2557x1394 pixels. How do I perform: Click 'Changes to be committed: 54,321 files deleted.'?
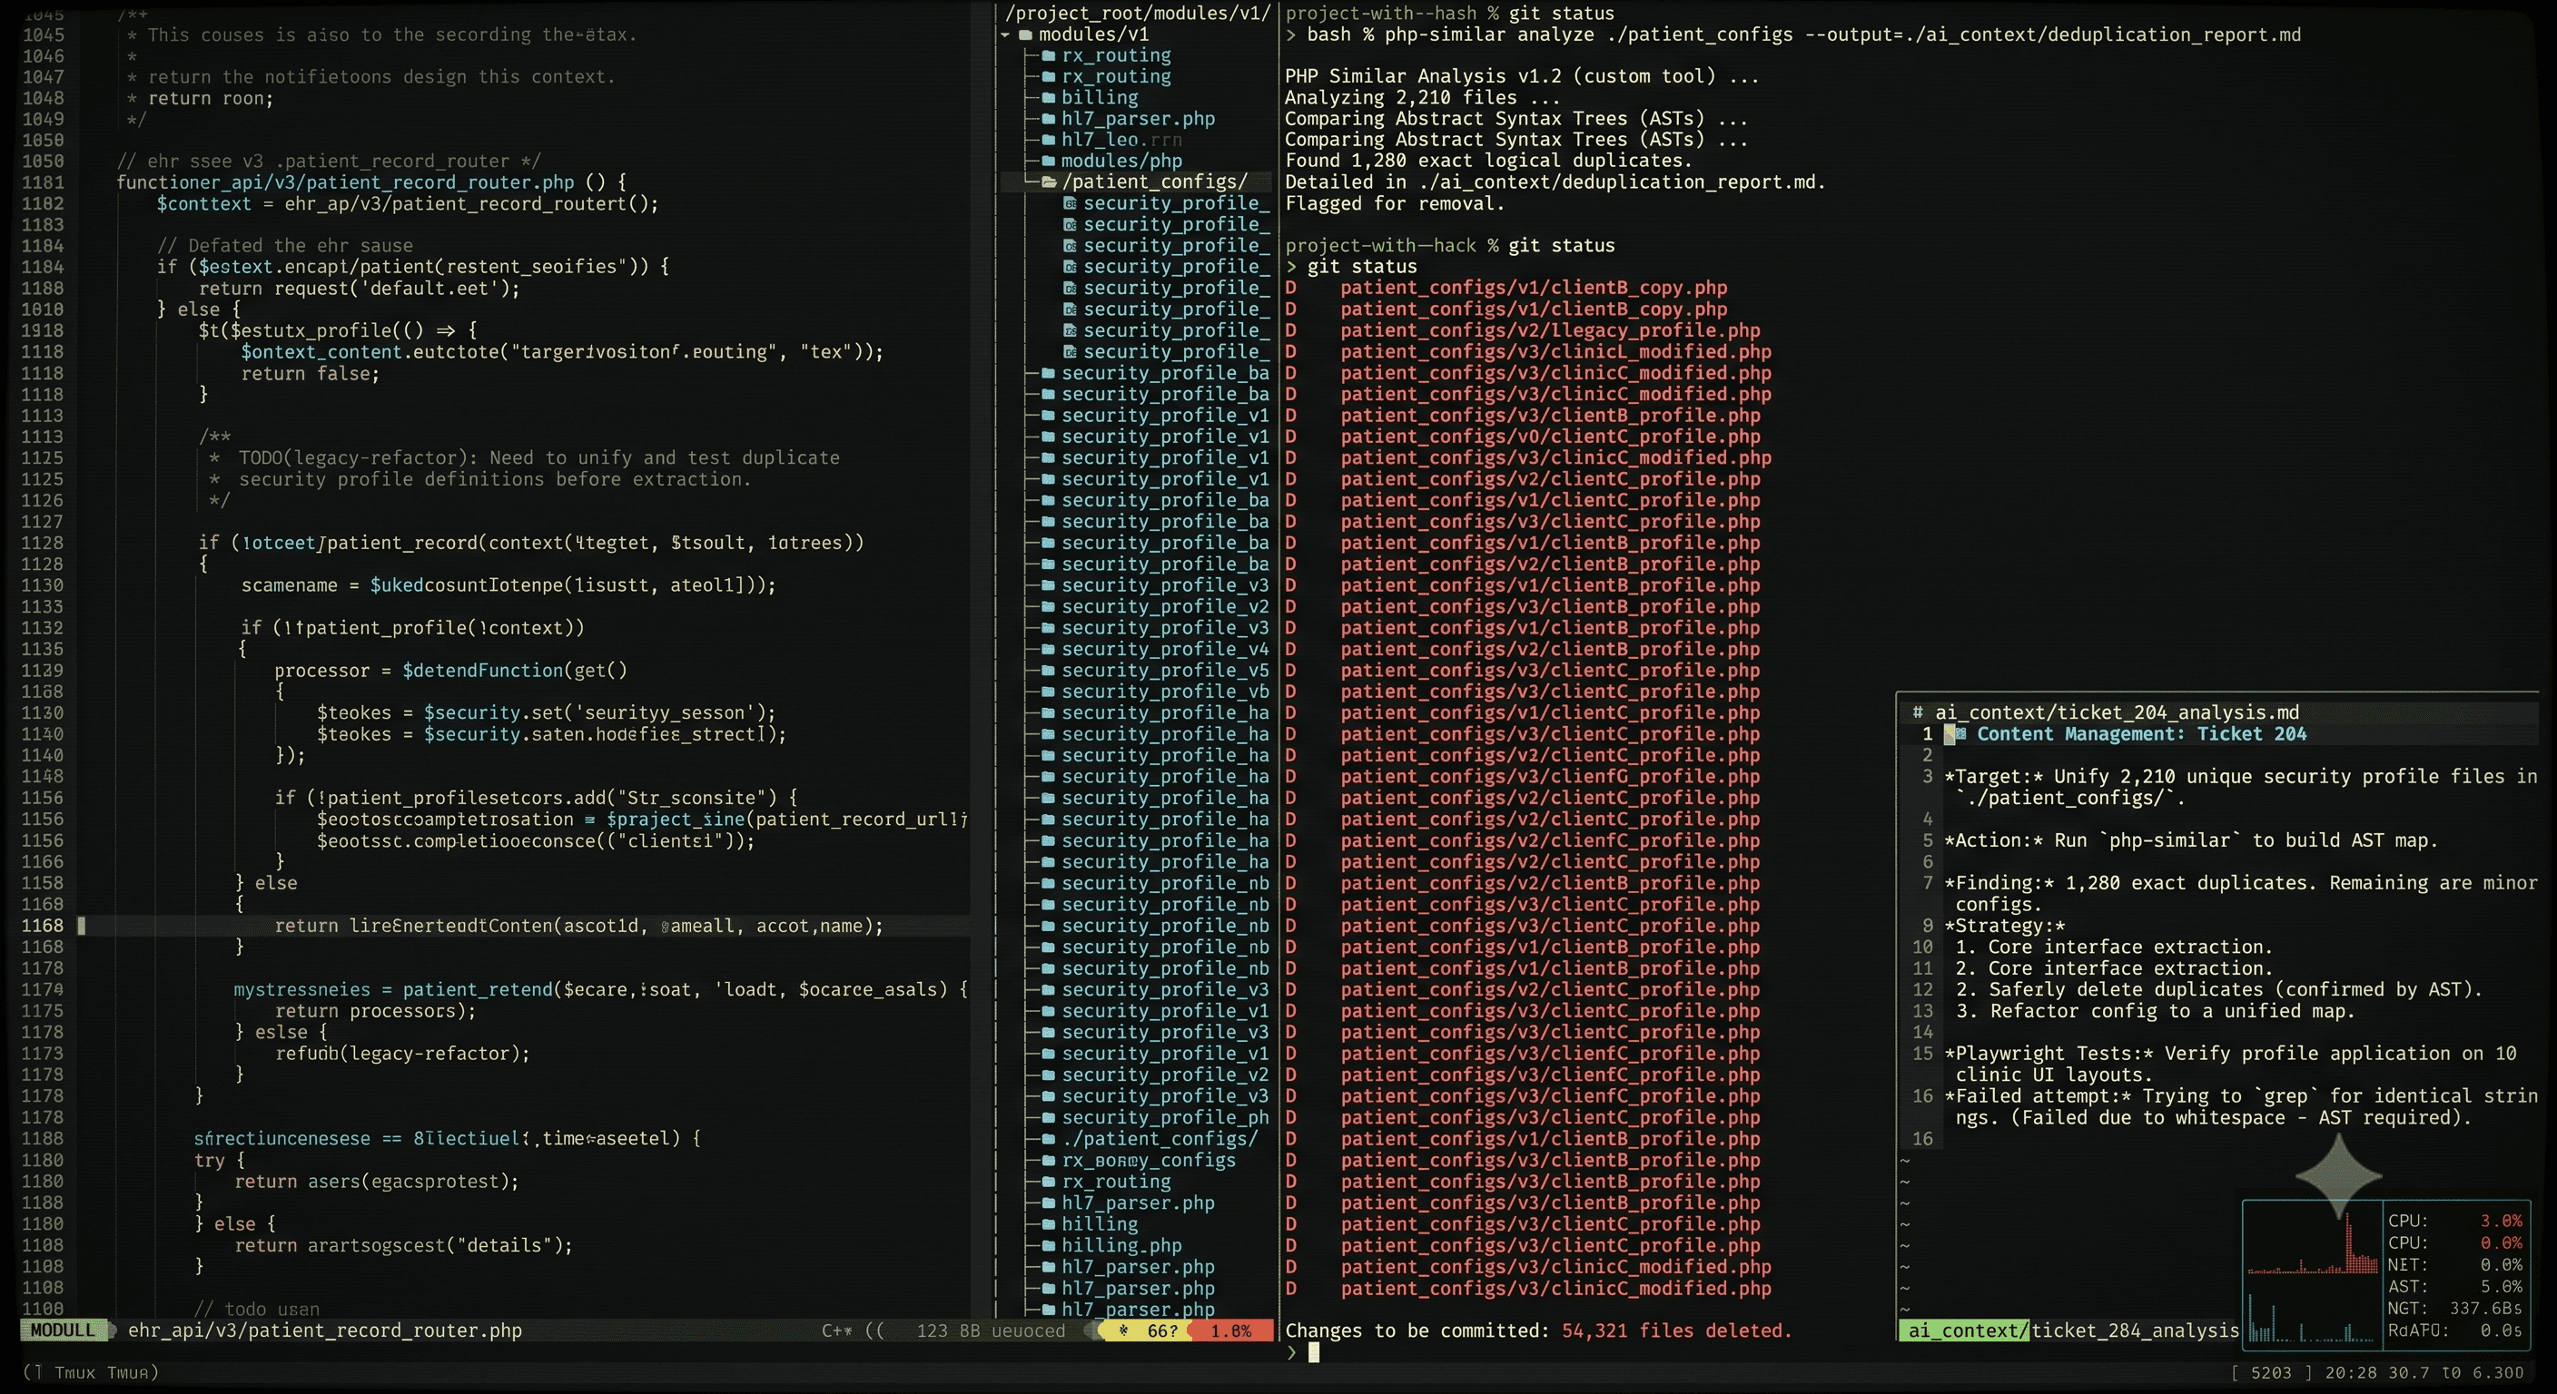[x=1538, y=1330]
